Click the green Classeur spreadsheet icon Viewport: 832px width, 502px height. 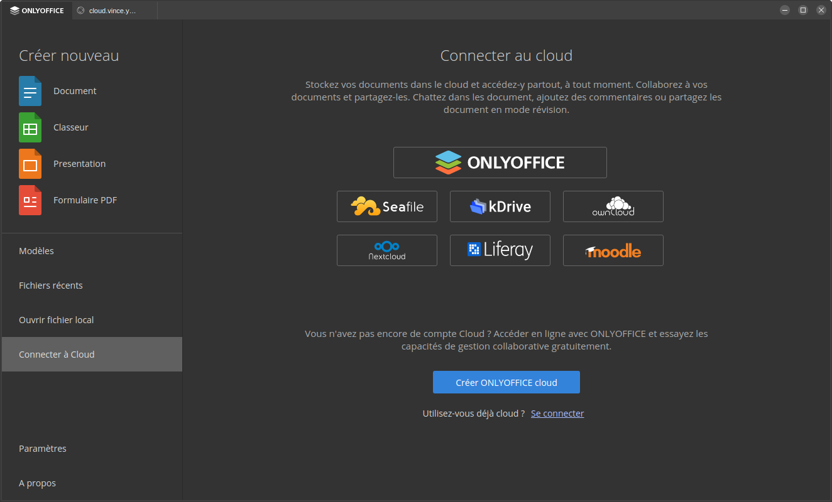pyautogui.click(x=30, y=127)
